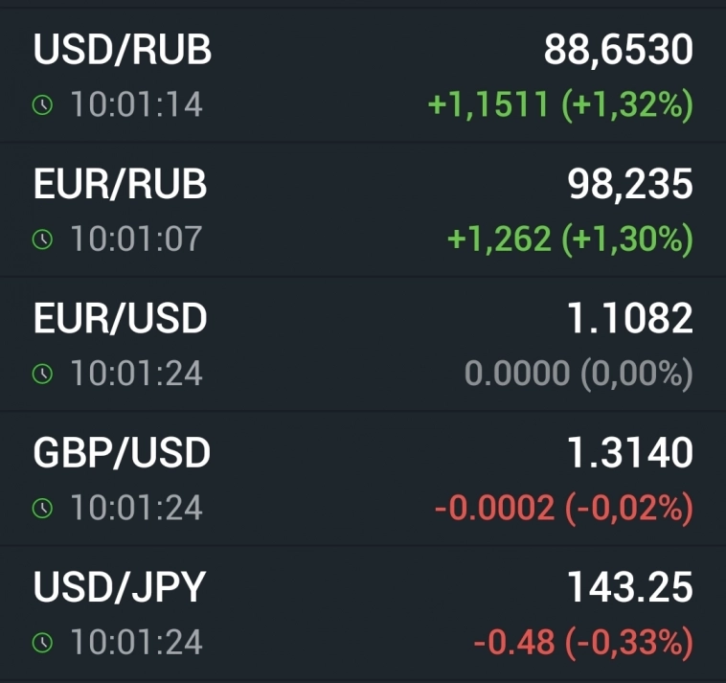The height and width of the screenshot is (683, 726).
Task: Click the clock icon under USD/JPY
Action: tap(42, 643)
